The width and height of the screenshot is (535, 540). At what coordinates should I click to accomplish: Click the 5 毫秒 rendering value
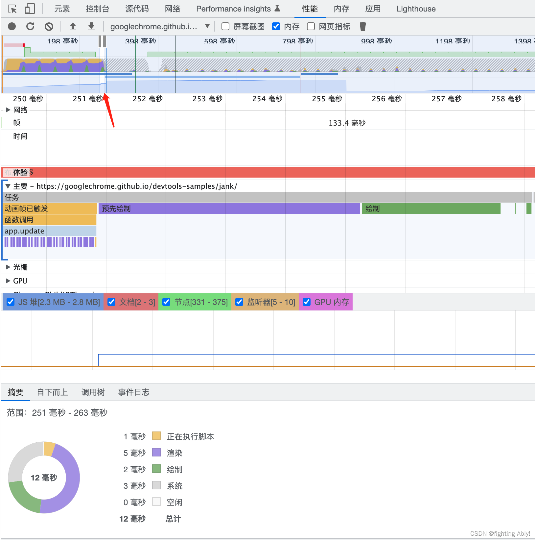tap(134, 453)
